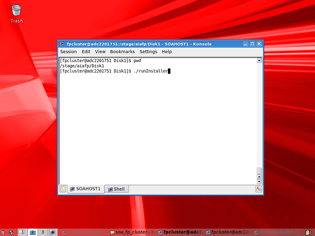
Task: Click the upper scroll arrow near the scrollbar bottom
Action: pyautogui.click(x=259, y=177)
